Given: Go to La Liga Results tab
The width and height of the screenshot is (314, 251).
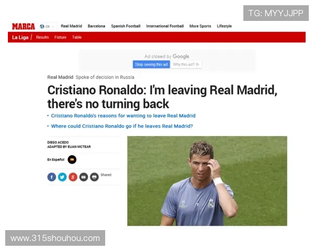Looking at the screenshot, I should pos(42,37).
